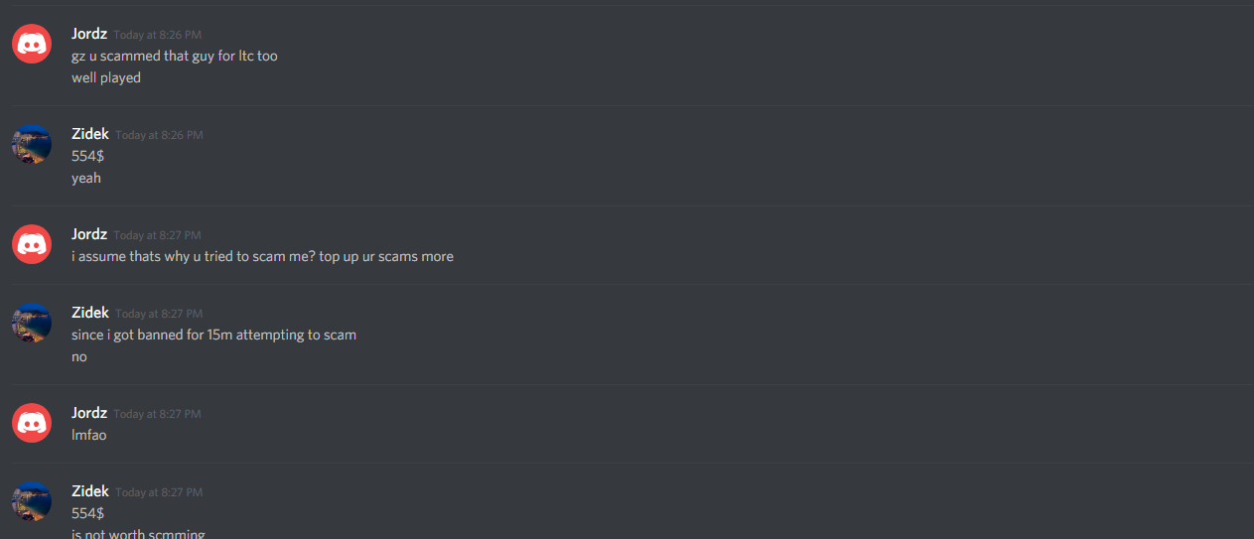Open Jordz's avatar beside the scam question message

(x=32, y=244)
